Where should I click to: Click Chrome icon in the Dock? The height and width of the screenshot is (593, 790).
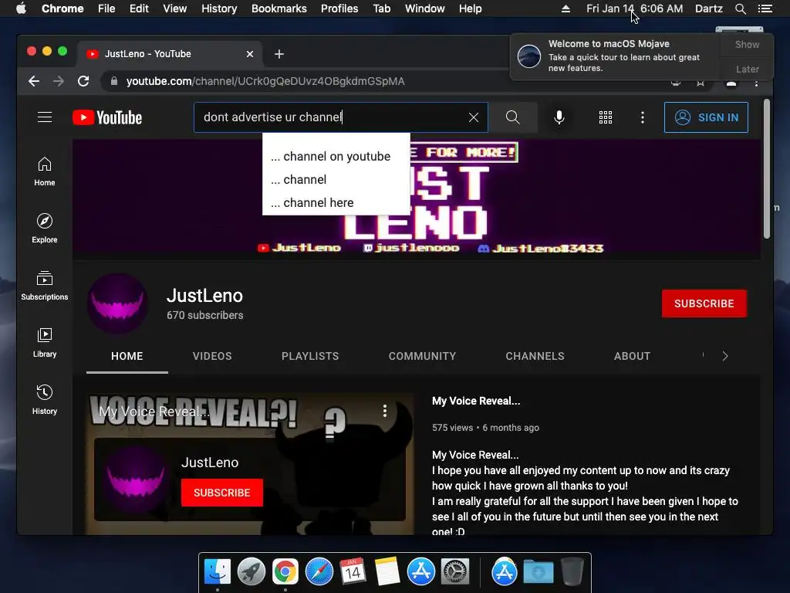coord(285,572)
